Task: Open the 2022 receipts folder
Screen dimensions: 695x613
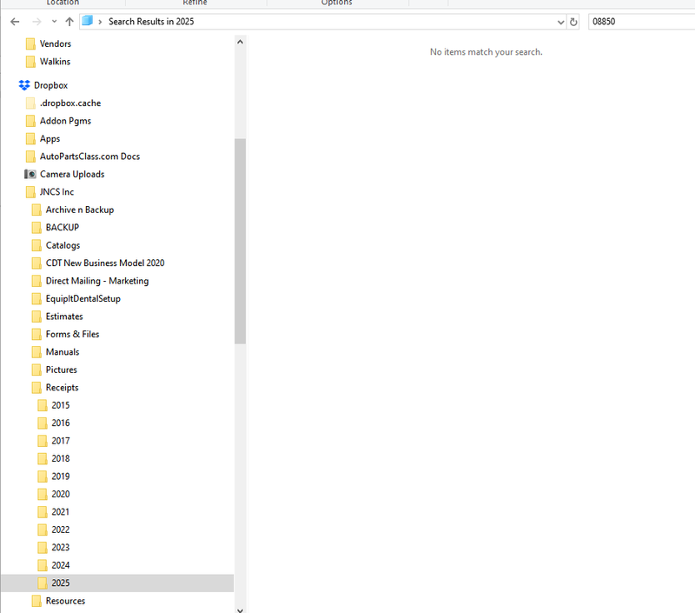Action: pyautogui.click(x=60, y=530)
